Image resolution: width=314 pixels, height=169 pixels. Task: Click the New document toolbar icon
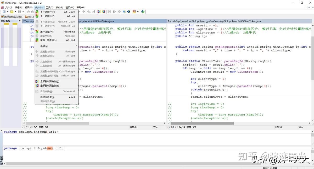click(4, 12)
